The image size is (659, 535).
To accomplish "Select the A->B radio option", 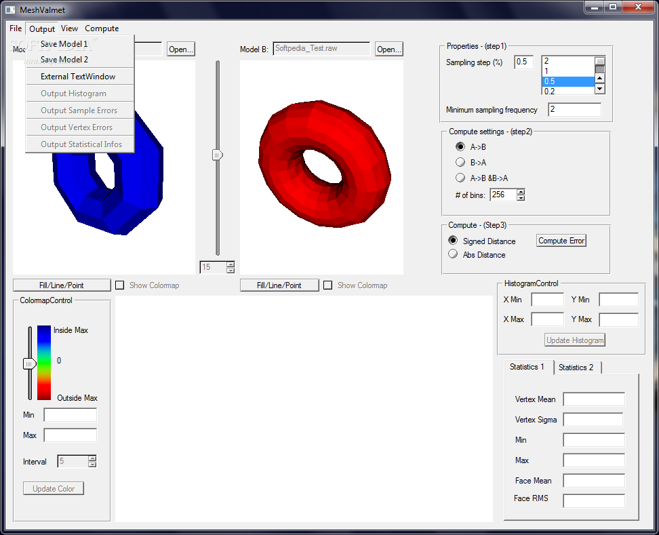I will click(460, 146).
